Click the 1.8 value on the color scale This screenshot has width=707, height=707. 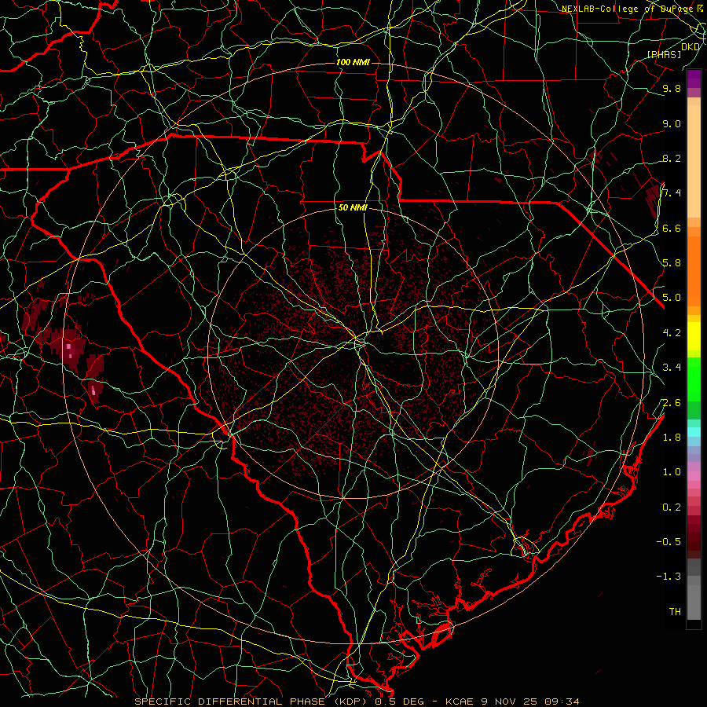coord(672,438)
